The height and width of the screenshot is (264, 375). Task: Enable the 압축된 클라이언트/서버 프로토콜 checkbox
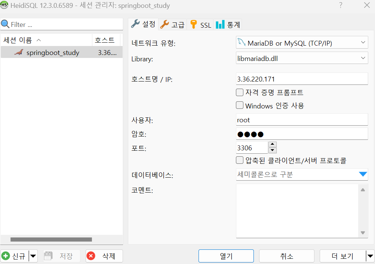tap(240, 160)
